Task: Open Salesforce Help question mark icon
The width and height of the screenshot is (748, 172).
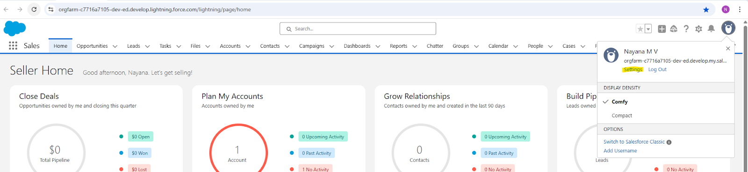Action: (x=686, y=29)
